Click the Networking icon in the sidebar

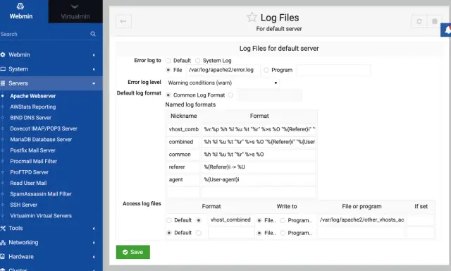pos(3,243)
